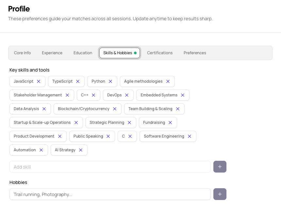Viewport: 281px width, 216px height.
Task: Switch to the Preferences tab
Action: coord(195,53)
